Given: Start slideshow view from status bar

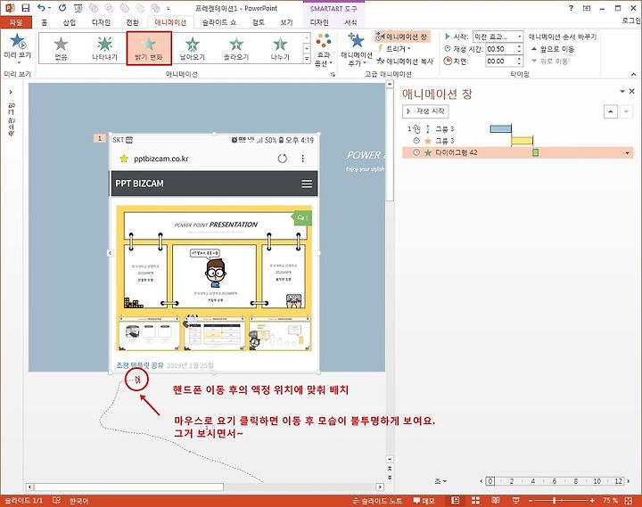Looking at the screenshot, I should coord(516,501).
